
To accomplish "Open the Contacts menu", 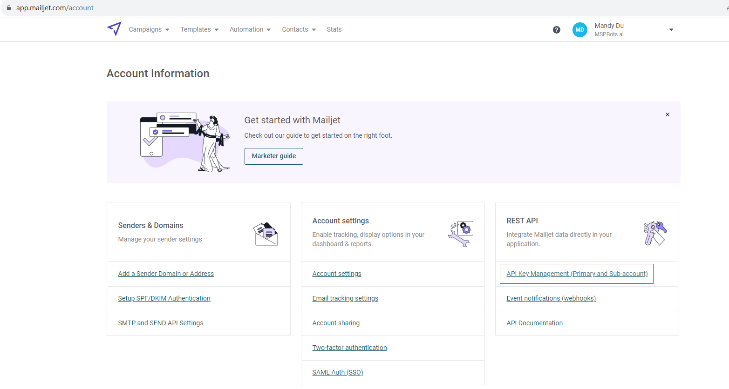I will click(299, 29).
